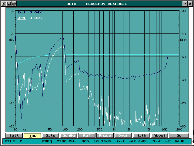The image size is (194, 146).
Task: Click the dBV axis unit label
Action: tap(12, 40)
